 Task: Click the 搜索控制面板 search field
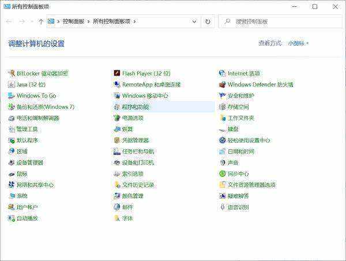point(280,21)
